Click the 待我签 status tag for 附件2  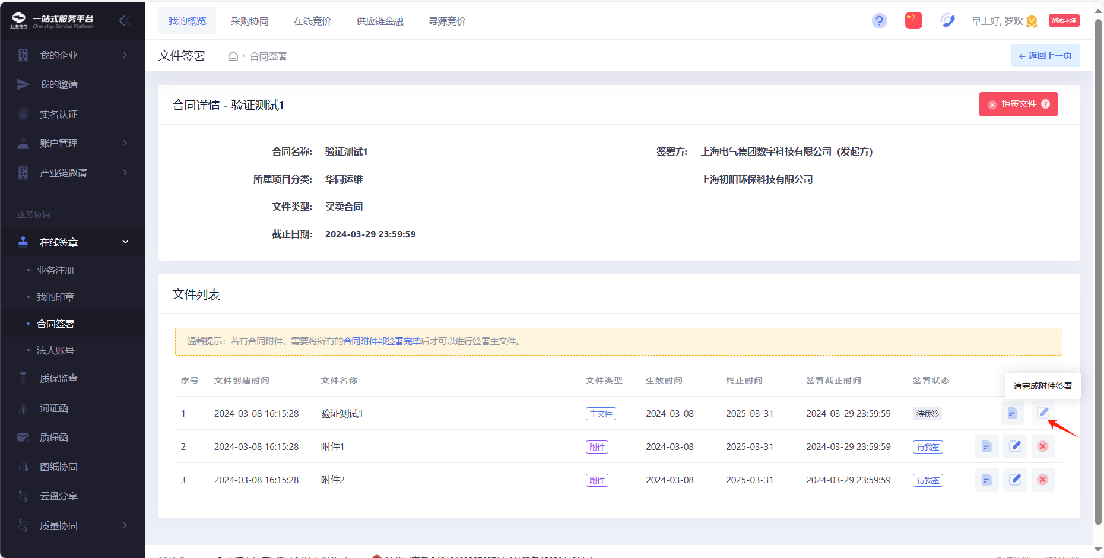[x=928, y=480]
